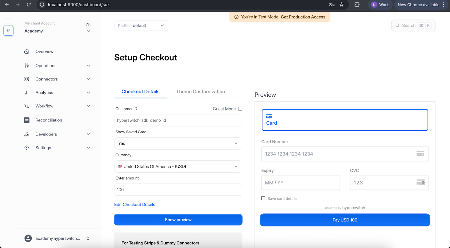The width and height of the screenshot is (450, 248).
Task: Open the Show Saved Card dropdown
Action: [178, 143]
